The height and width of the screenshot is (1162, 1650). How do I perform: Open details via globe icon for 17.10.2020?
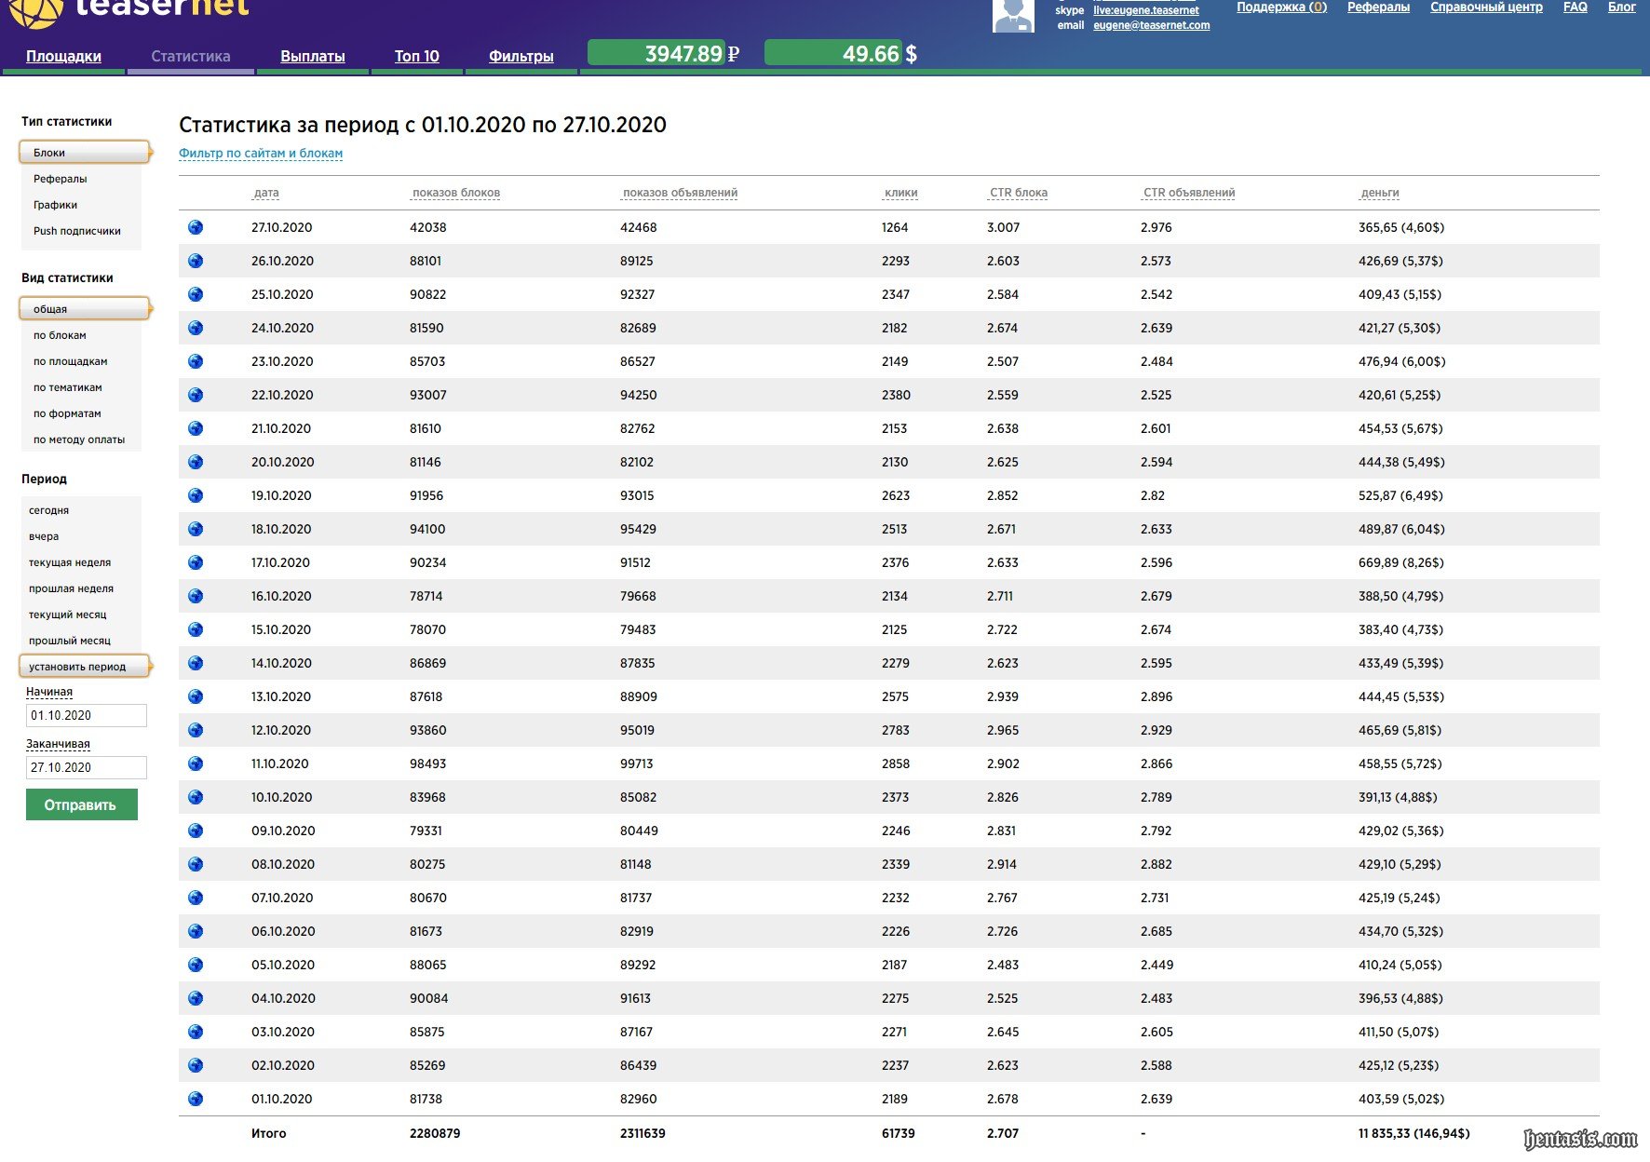point(196,562)
